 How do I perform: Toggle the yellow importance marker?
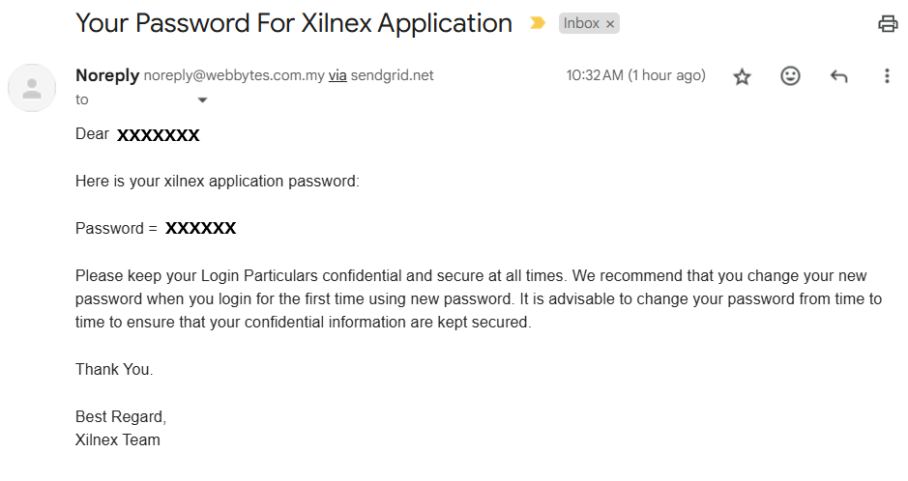click(538, 23)
